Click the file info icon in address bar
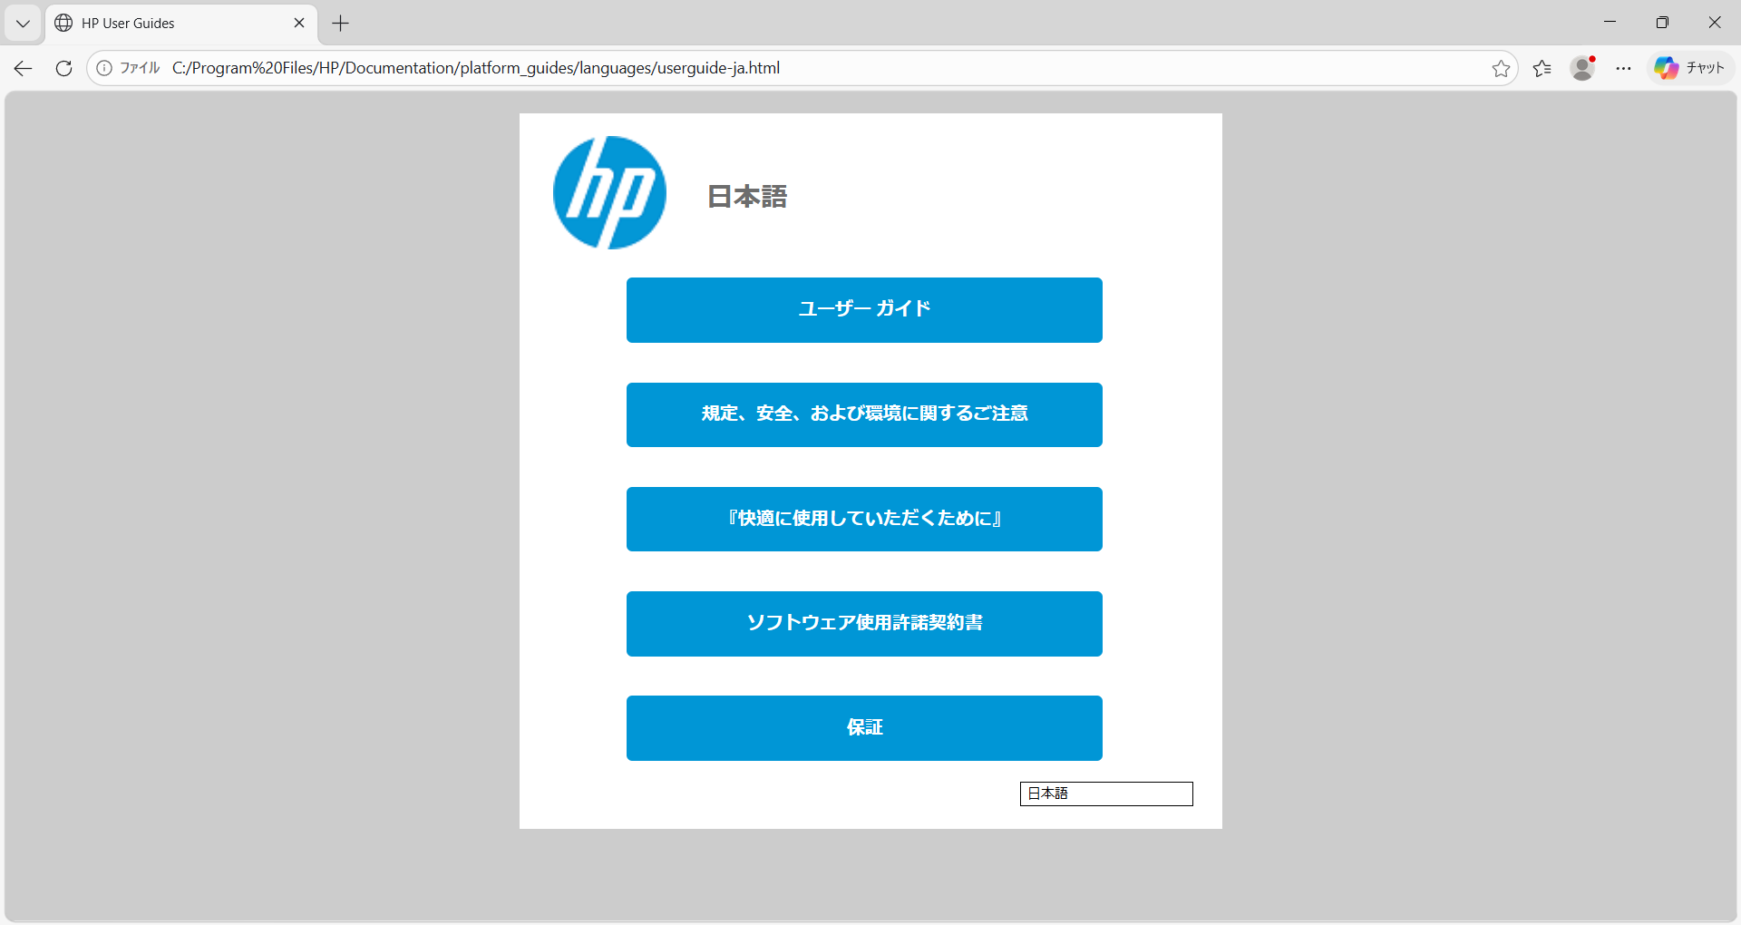Image resolution: width=1741 pixels, height=925 pixels. pyautogui.click(x=104, y=68)
